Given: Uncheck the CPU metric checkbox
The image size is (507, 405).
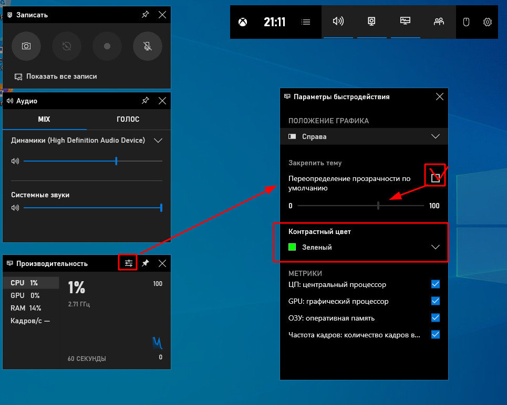Looking at the screenshot, I should 435,284.
